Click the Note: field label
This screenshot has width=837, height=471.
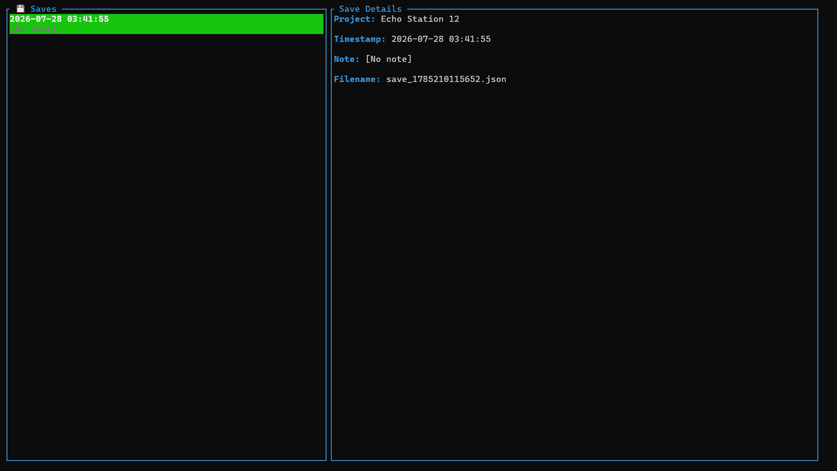pyautogui.click(x=347, y=59)
